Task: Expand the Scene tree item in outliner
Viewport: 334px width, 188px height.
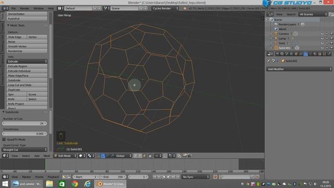Action: 267,19
